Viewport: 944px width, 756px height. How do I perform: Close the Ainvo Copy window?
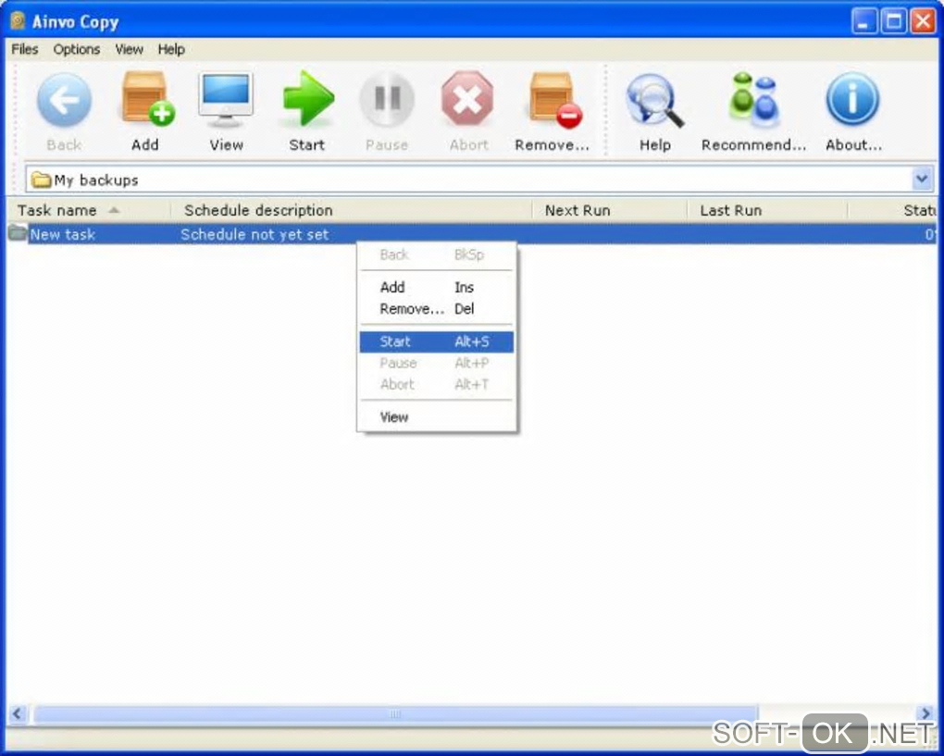coord(923,21)
